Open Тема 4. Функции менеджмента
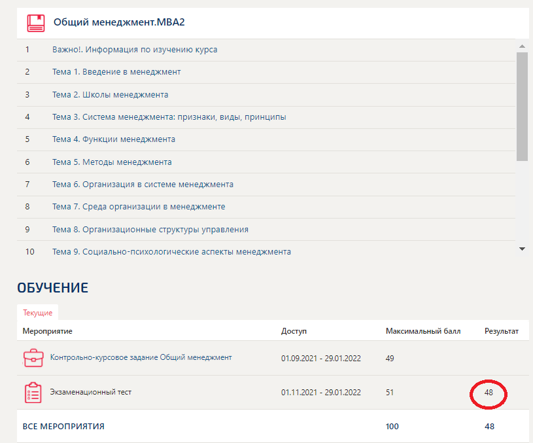Image resolution: width=533 pixels, height=443 pixels. [x=114, y=139]
